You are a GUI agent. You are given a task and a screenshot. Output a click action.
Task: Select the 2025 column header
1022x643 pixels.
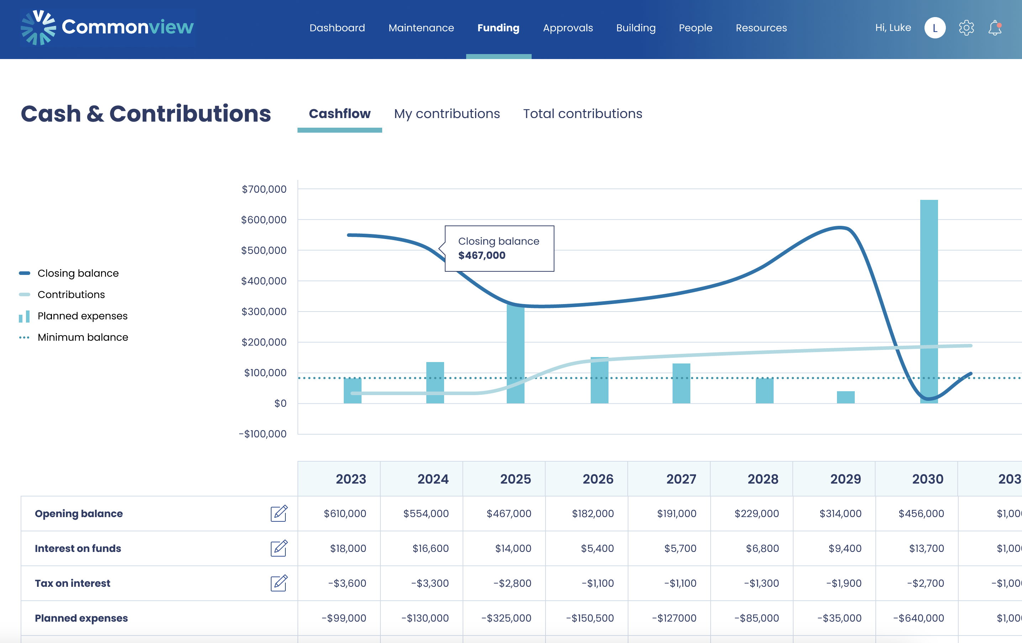[x=515, y=479]
